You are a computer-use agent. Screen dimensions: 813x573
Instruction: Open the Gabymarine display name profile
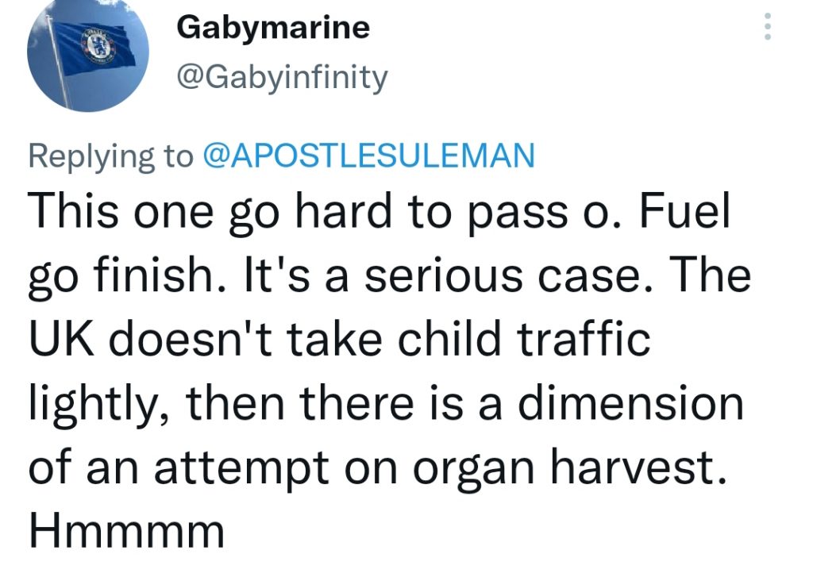click(273, 28)
